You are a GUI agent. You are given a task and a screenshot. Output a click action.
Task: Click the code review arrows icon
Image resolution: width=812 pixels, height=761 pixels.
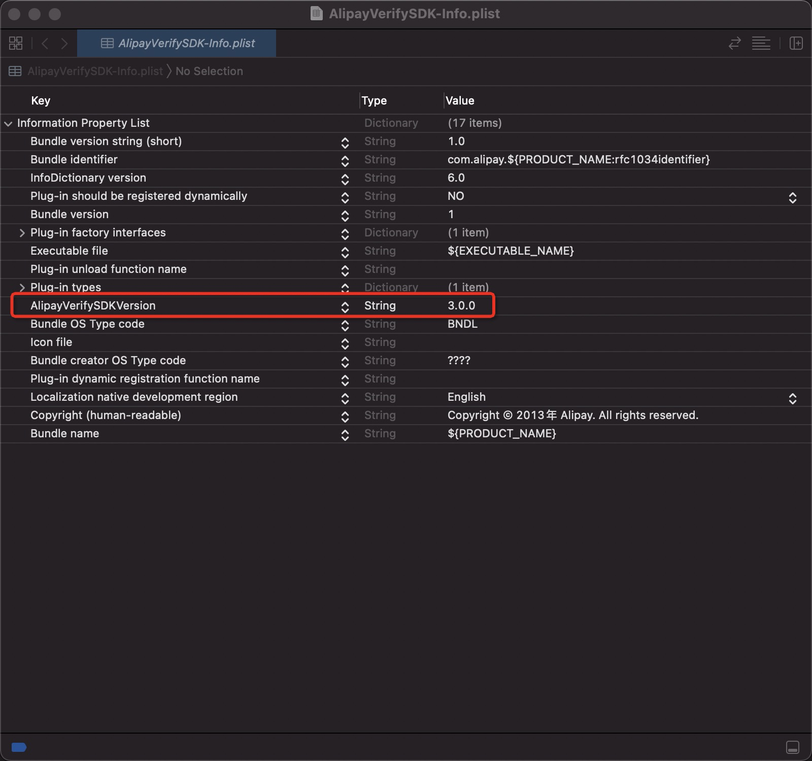[x=734, y=43]
